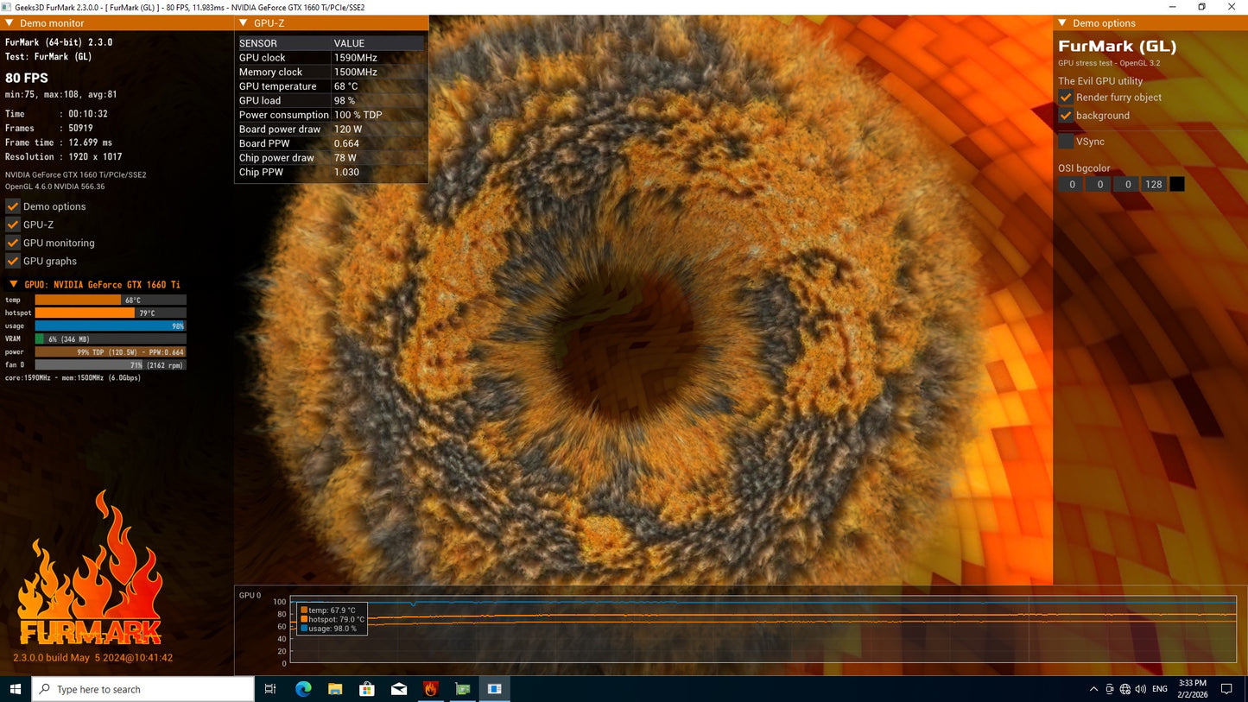Collapse the Demo monitor panel
The height and width of the screenshot is (702, 1248).
(x=10, y=23)
